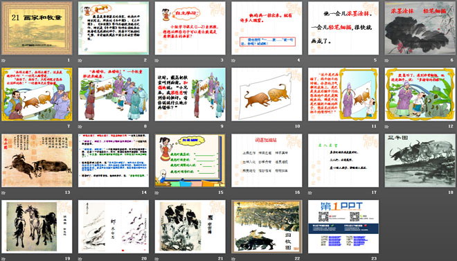Image resolution: width=457 pixels, height=261 pixels.
Task: Select slide 6 with the ink lotus painting
Action: pos(420,28)
